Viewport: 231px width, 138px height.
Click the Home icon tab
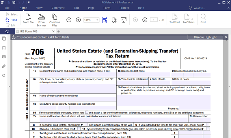(x=7, y=31)
